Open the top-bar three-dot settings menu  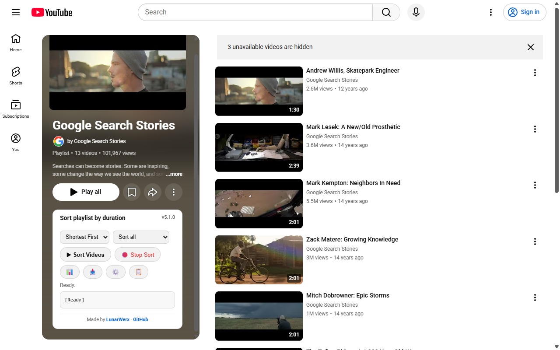pos(491,12)
